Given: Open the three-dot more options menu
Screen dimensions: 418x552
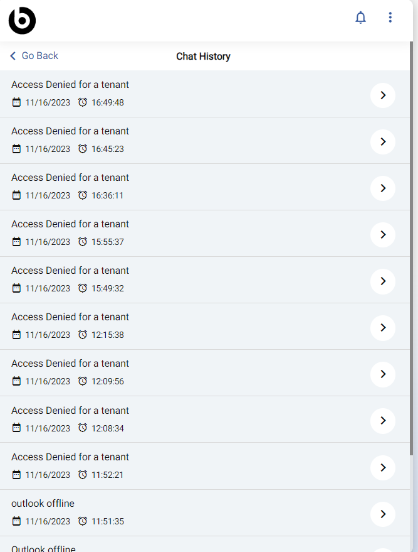Looking at the screenshot, I should click(390, 18).
